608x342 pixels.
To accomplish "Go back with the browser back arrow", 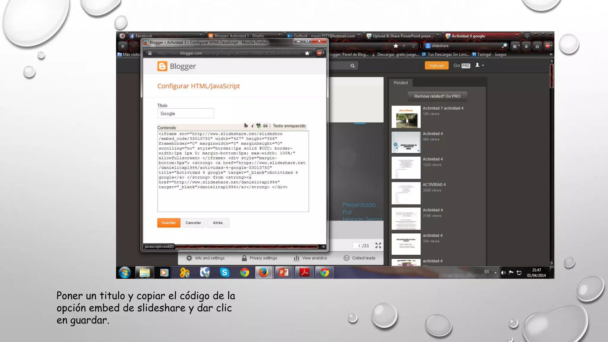I will (123, 46).
